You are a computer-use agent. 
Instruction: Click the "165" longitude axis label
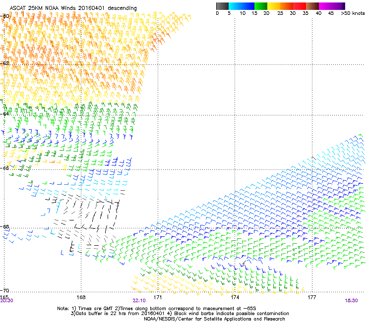click(4, 297)
